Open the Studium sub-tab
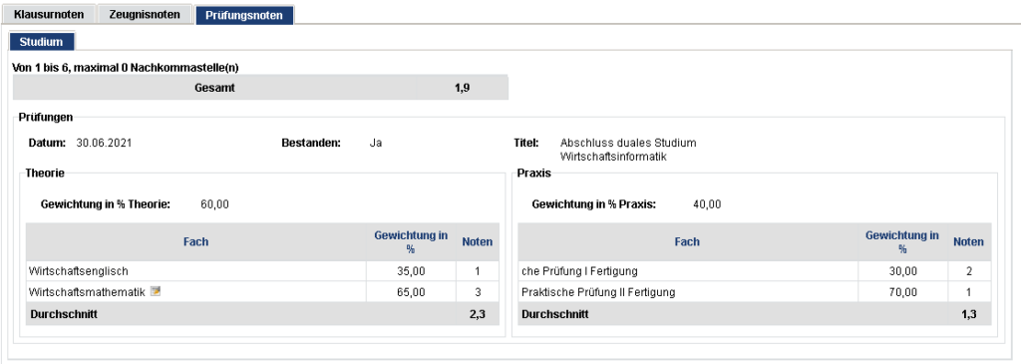The height and width of the screenshot is (364, 1021). tap(41, 42)
